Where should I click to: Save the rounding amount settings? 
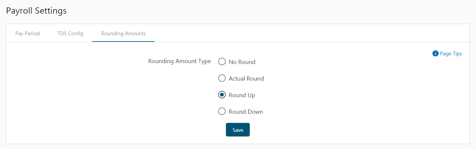click(x=238, y=130)
